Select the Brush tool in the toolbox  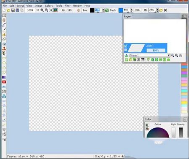pos(4,34)
